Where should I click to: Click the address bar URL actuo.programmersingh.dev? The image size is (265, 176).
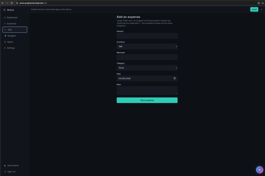tap(33, 3)
